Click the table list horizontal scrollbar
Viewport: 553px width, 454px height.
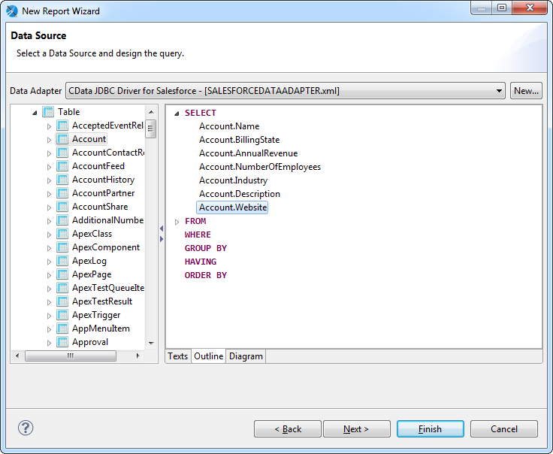81,356
